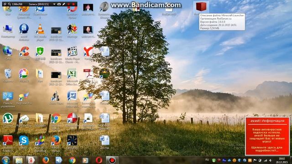Open the RegCleanPro desktop shortcut

pyautogui.click(x=24, y=96)
